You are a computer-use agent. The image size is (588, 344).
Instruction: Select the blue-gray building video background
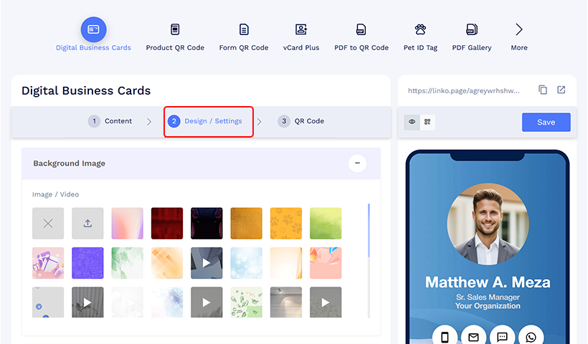(207, 263)
